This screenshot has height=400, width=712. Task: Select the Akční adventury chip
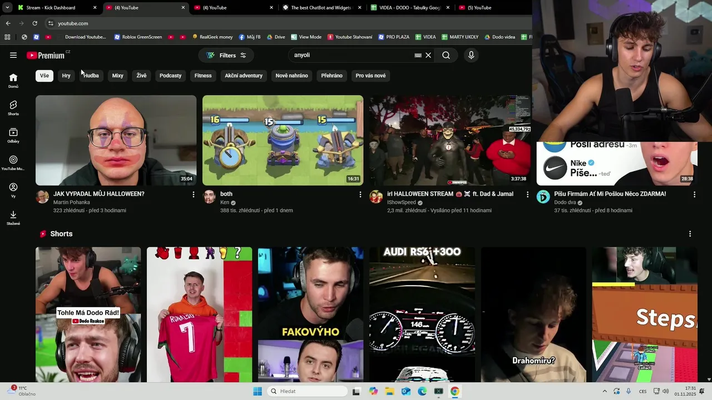(244, 76)
